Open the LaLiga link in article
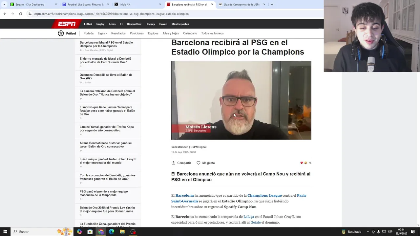 point(248,217)
